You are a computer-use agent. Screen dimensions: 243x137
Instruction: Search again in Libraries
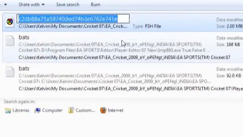pos(17,110)
